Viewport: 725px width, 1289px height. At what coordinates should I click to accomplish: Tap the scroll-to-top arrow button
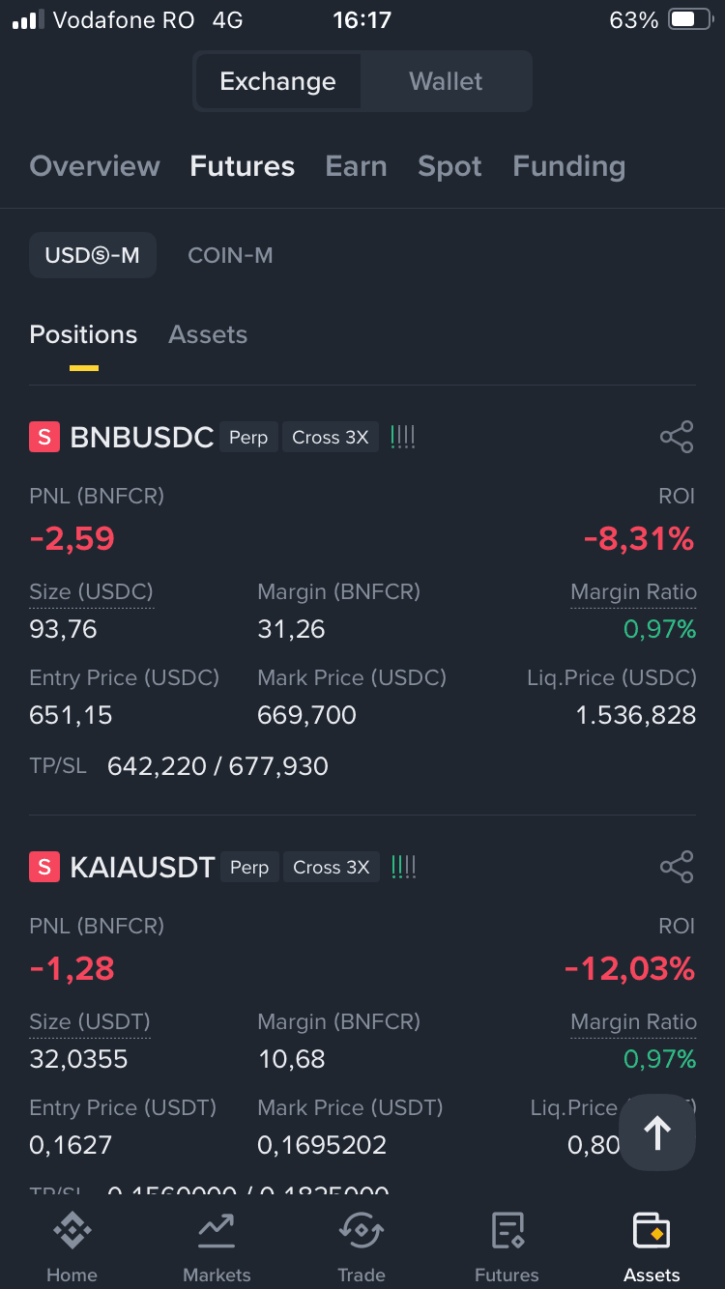(657, 1132)
